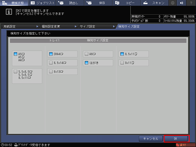Go back to サイズ設定 breadcrumb
Image resolution: width=196 pixels, height=147 pixels.
pos(88,27)
